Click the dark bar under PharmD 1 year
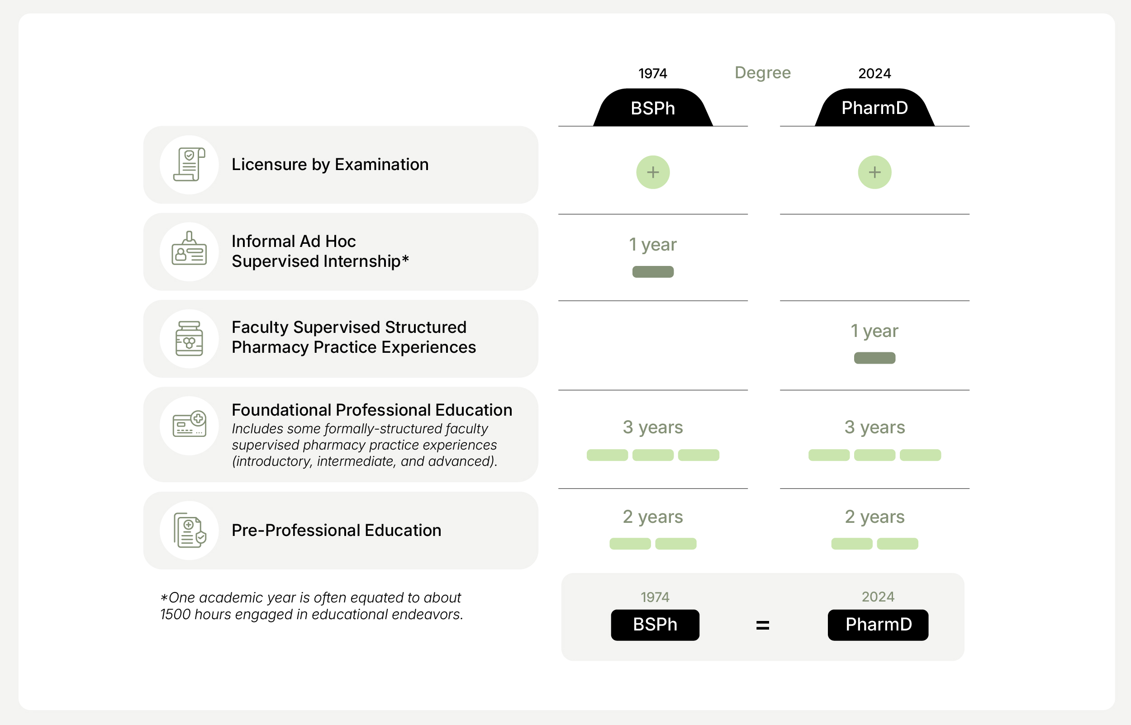The image size is (1131, 725). (874, 358)
